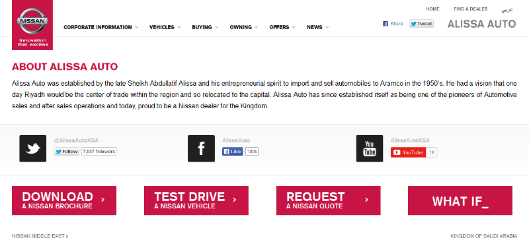Click Download a Nissan Brochure banner
Viewport: 529px width, 244px height.
coord(64,200)
